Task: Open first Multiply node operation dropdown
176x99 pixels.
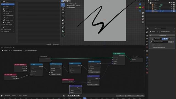Action: point(56,68)
